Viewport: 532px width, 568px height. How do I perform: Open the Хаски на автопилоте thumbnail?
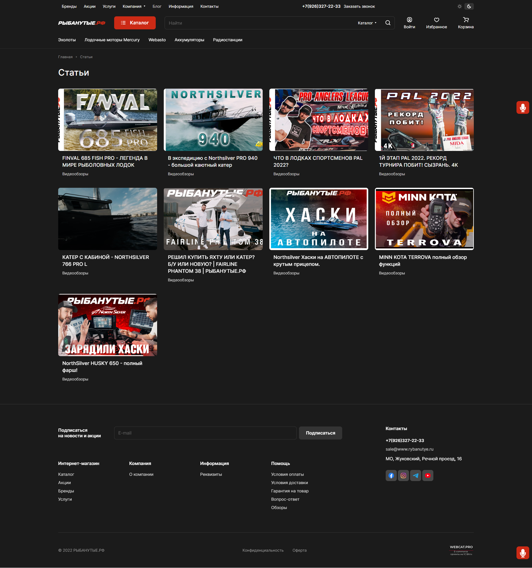[x=319, y=219]
